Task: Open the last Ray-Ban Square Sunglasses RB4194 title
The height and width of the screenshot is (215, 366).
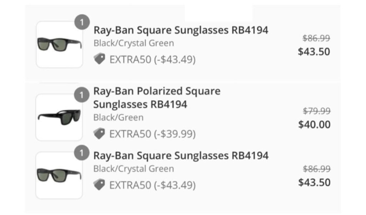Action: tap(180, 156)
